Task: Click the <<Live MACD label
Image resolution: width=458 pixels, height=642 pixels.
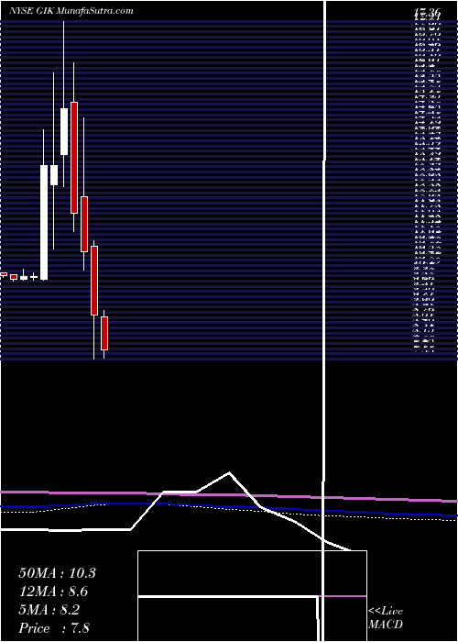Action: (x=386, y=618)
